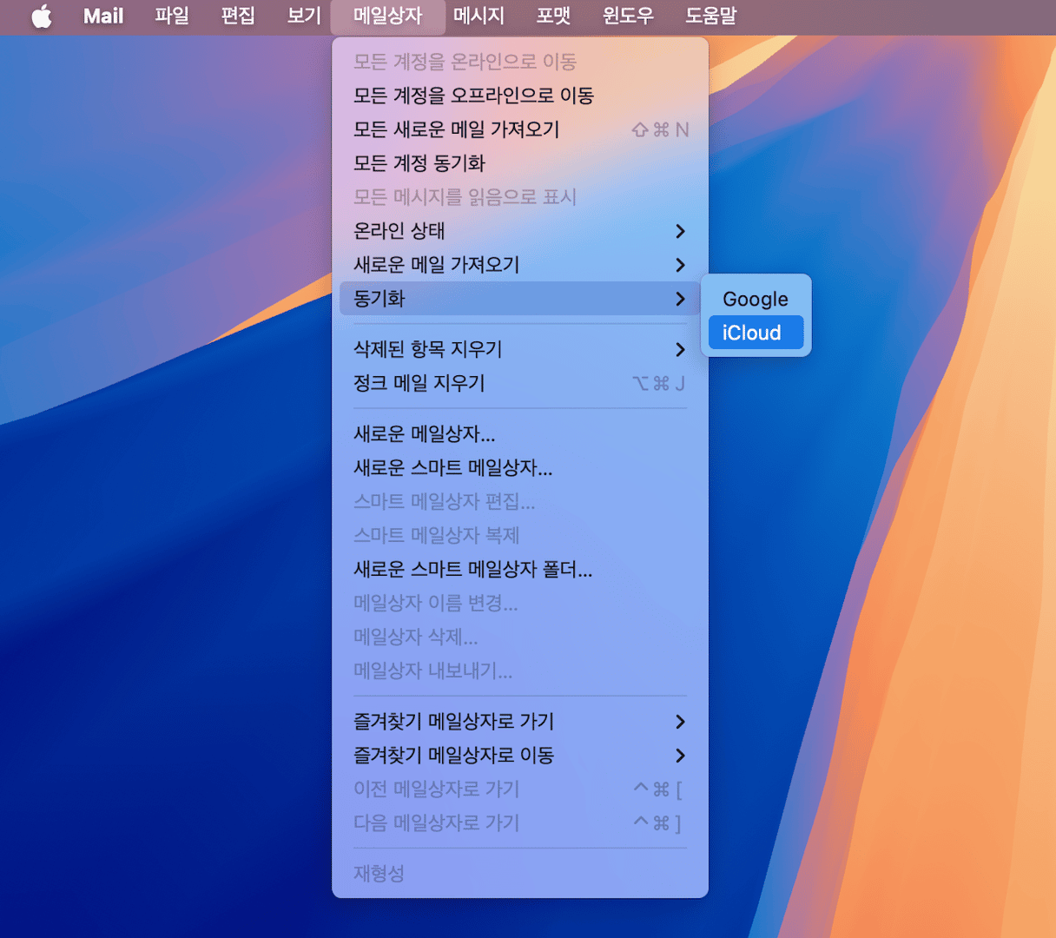Expand the 삭제된 항목 지우기 submenu
This screenshot has height=938, width=1056.
click(x=520, y=349)
